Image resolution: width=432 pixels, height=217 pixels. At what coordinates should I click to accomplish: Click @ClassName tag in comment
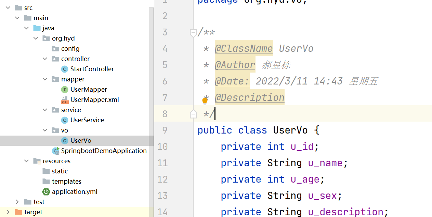pyautogui.click(x=244, y=49)
